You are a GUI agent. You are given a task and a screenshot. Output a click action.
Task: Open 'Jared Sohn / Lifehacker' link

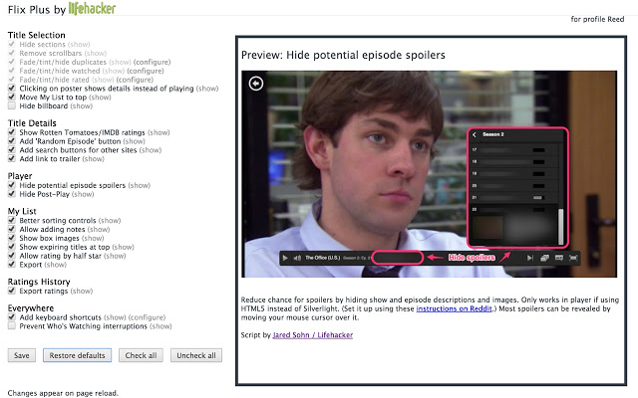pos(312,335)
